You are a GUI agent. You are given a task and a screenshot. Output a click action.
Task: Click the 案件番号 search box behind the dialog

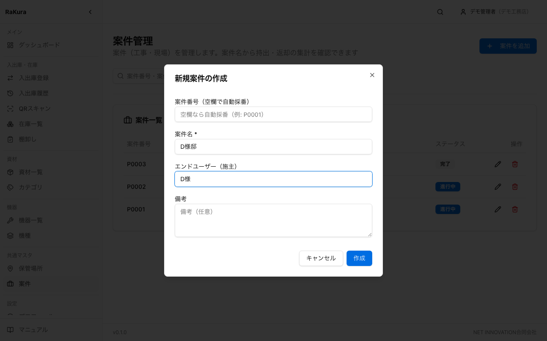pyautogui.click(x=139, y=76)
